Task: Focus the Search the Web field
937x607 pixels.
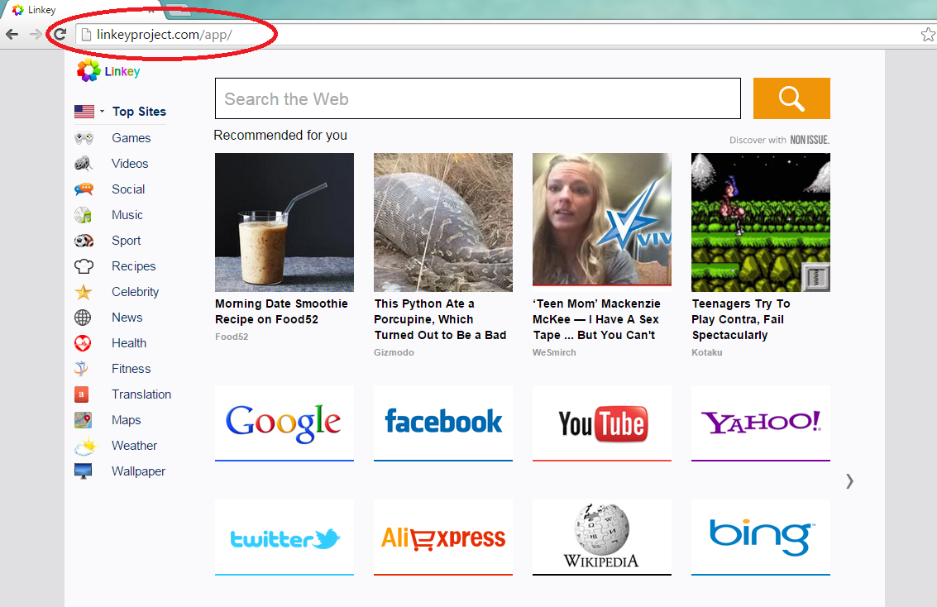Action: click(x=478, y=98)
